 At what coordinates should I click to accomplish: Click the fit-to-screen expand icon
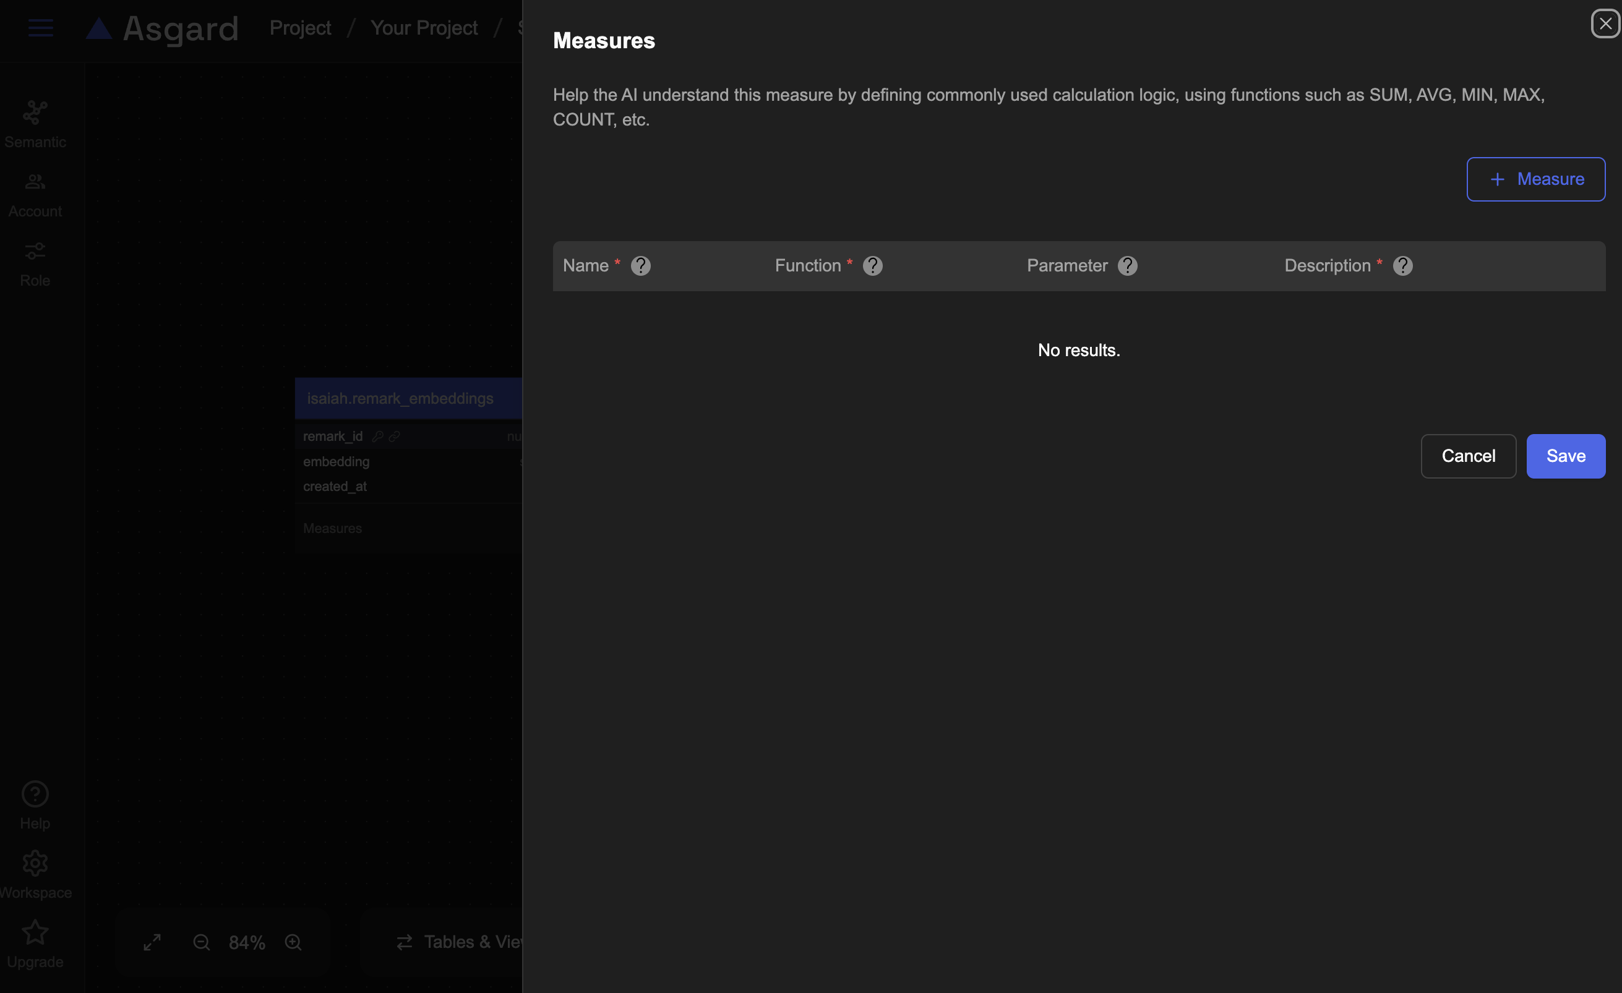(x=152, y=942)
